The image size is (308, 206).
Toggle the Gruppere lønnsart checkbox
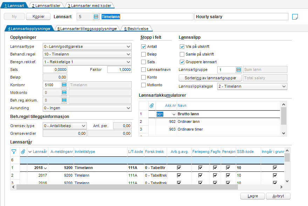coord(182,62)
